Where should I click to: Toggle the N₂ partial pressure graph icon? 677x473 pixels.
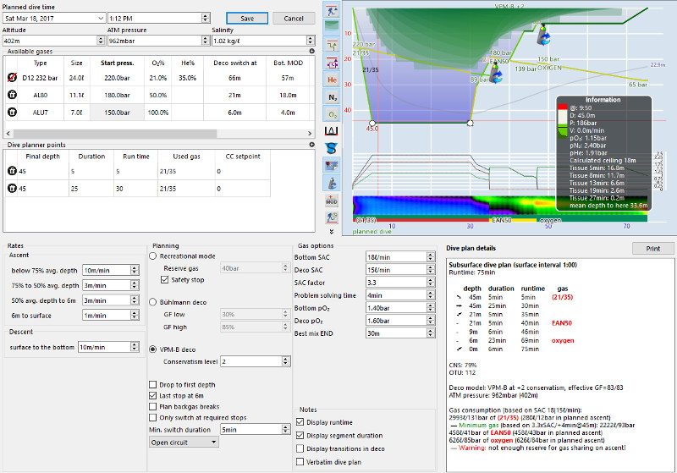[332, 97]
